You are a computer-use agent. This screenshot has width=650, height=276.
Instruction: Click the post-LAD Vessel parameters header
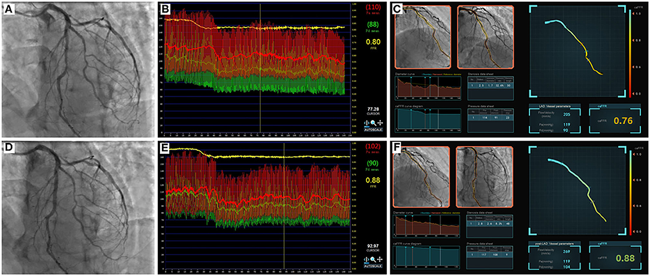click(555, 243)
